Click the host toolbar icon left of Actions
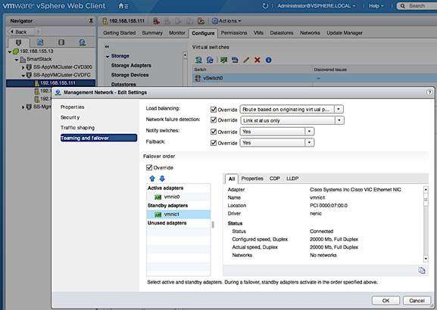Screen dimensions: 437x310 click(x=201, y=21)
